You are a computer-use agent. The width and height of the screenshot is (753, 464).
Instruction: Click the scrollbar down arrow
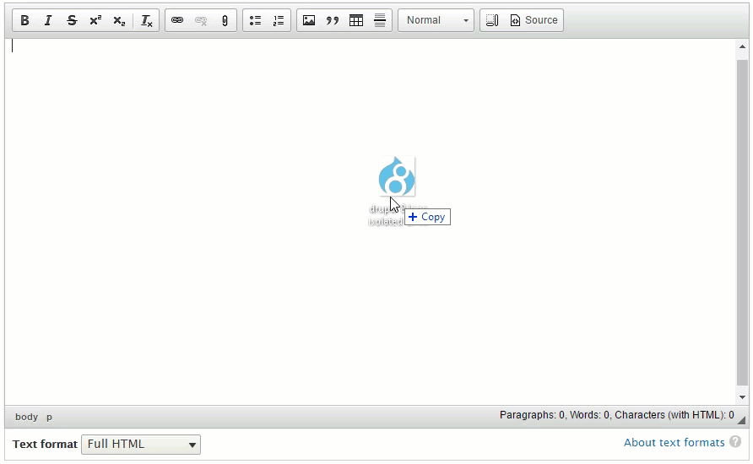pos(742,397)
